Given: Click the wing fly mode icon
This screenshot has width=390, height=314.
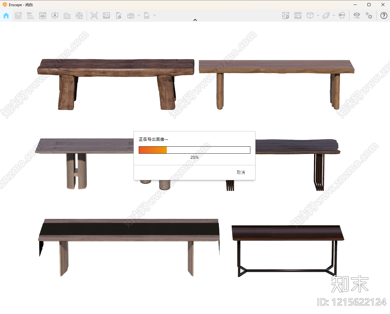Looking at the screenshot, I should pyautogui.click(x=326, y=16).
